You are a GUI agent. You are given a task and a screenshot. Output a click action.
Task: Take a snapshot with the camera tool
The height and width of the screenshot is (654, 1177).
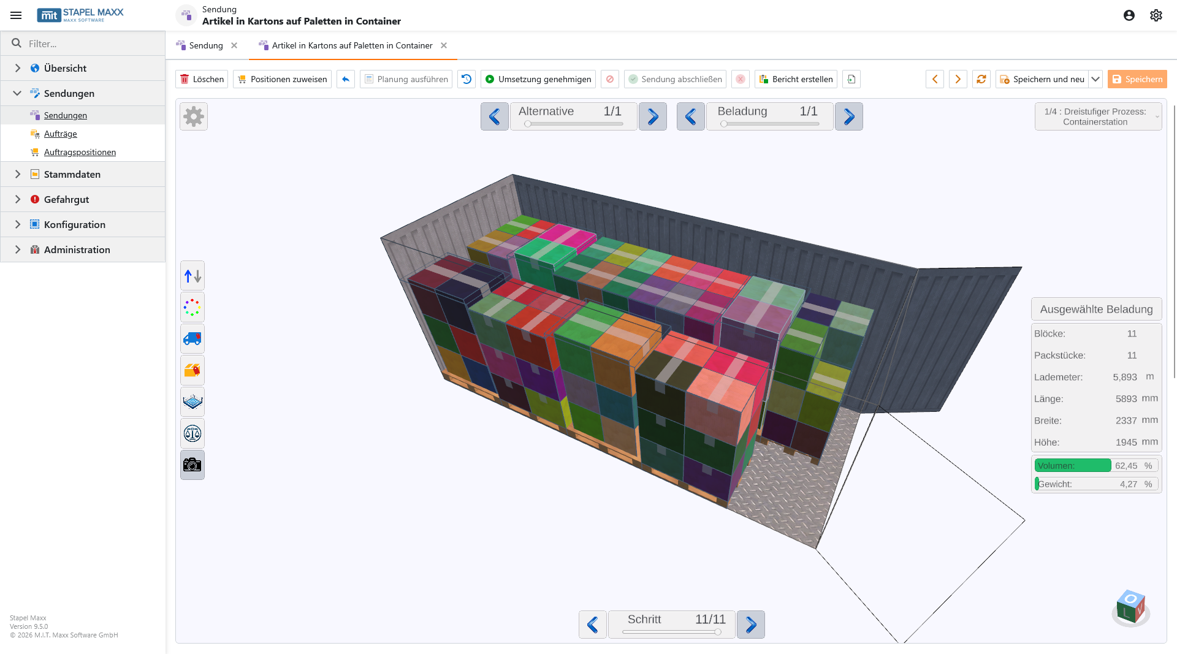(x=192, y=465)
